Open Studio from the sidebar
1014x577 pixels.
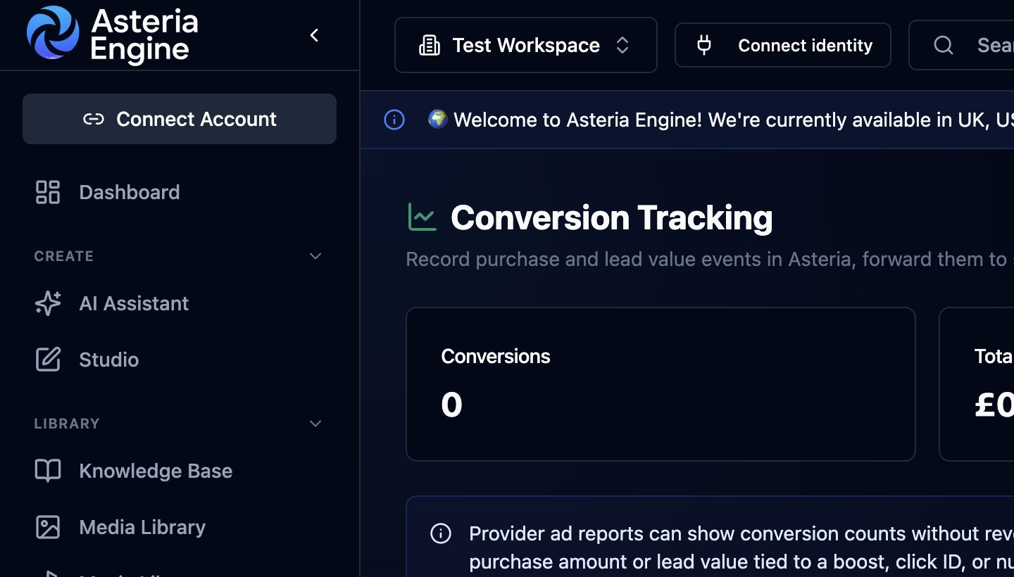(x=180, y=360)
